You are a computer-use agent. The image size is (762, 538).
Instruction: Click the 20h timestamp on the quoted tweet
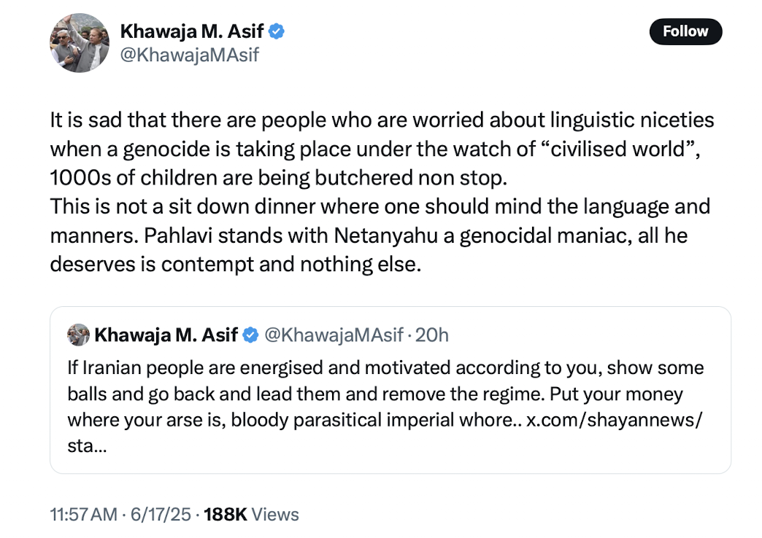[434, 335]
